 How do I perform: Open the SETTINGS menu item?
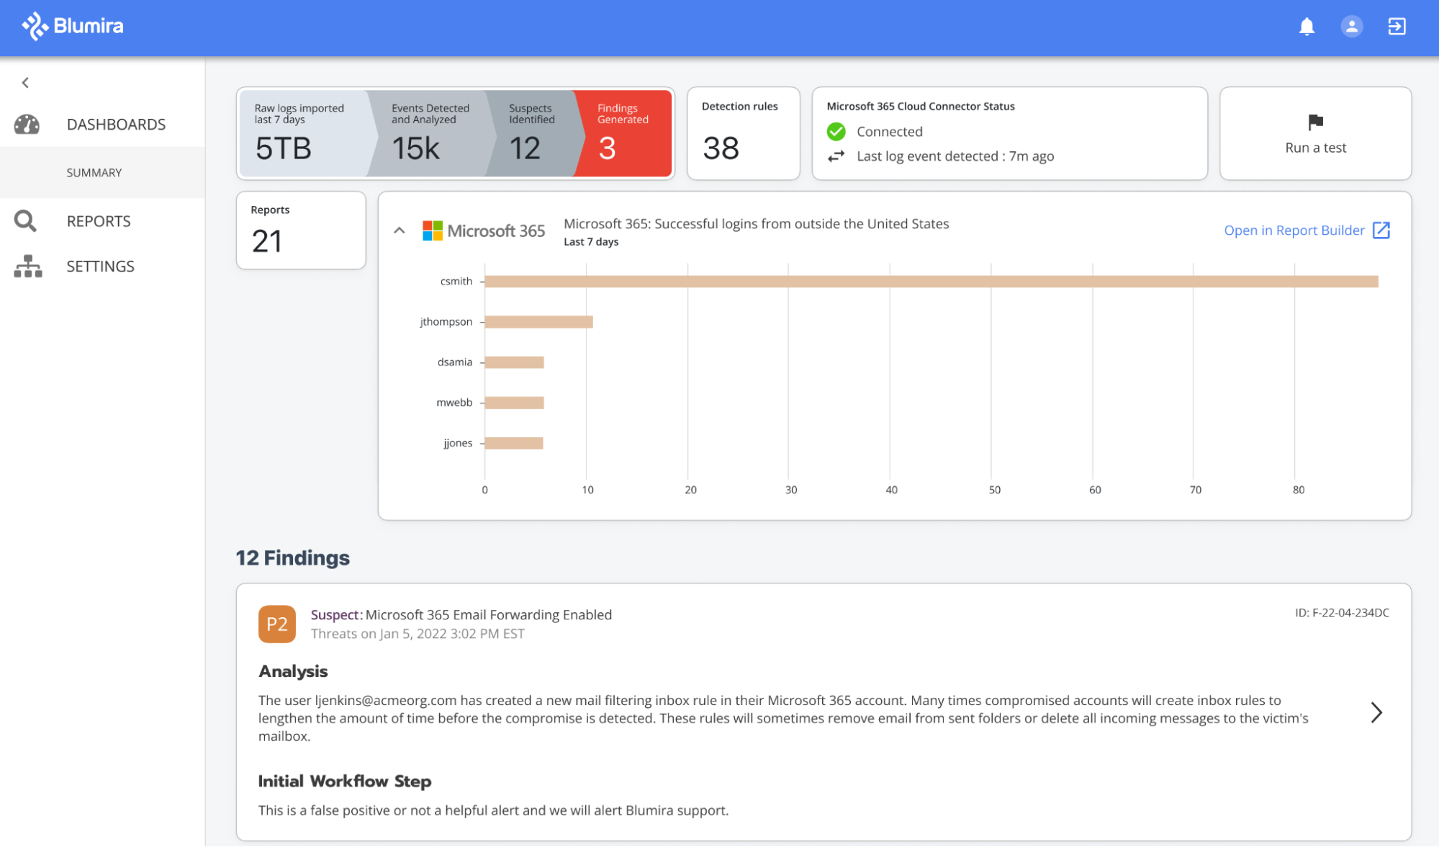(x=101, y=266)
